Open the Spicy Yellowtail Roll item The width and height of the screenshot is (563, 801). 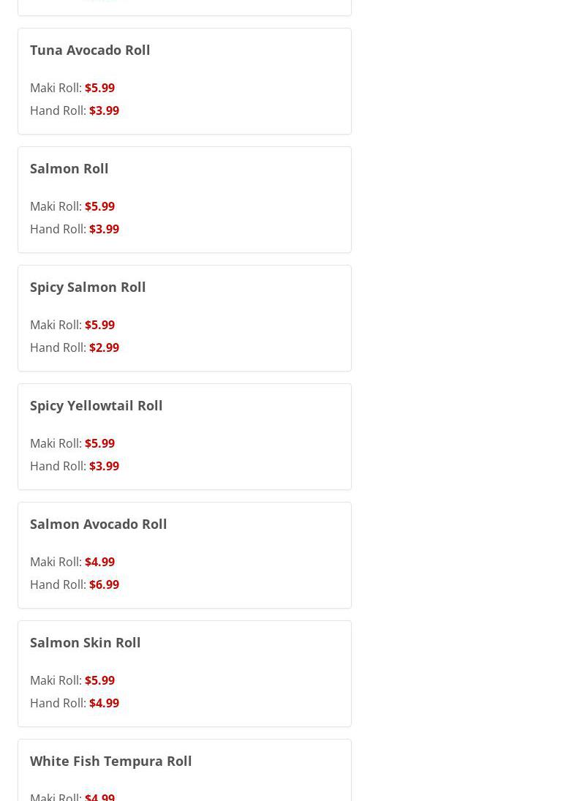tap(97, 405)
